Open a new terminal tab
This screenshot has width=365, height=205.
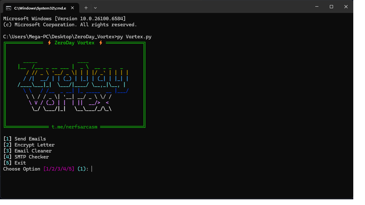tap(86, 8)
